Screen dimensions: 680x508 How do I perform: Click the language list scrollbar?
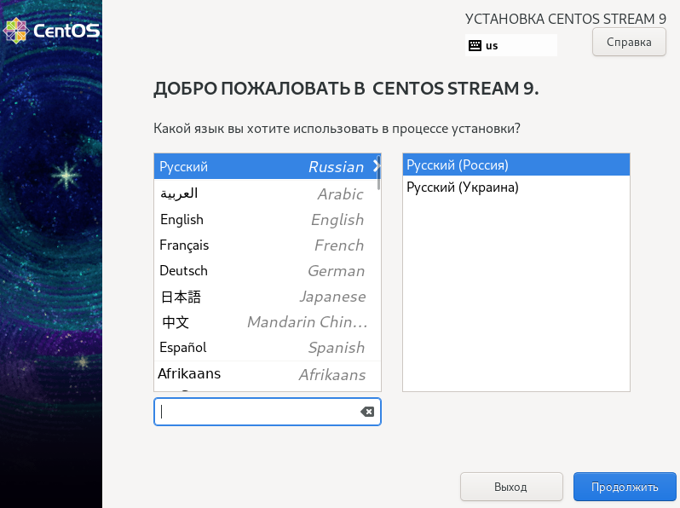379,172
